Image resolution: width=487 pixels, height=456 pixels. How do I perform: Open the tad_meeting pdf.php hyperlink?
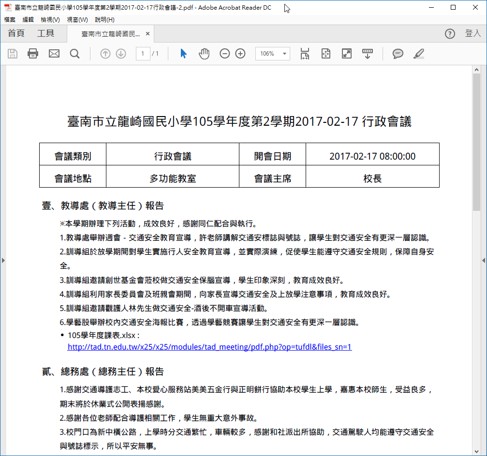(x=209, y=347)
